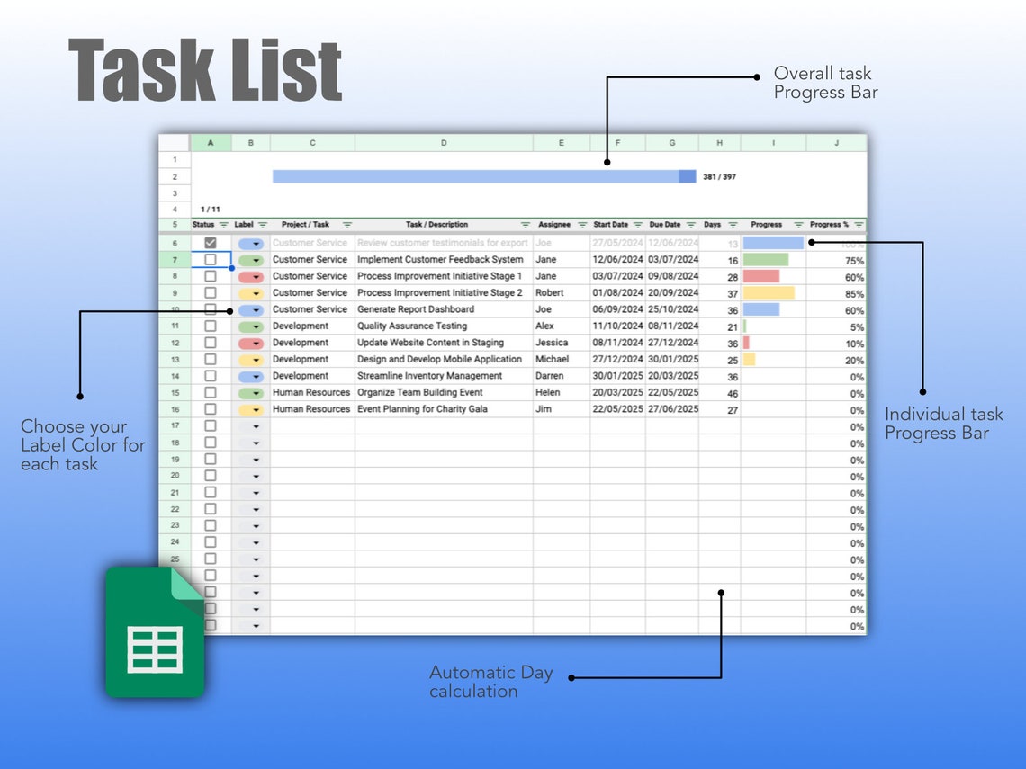Viewport: 1026px width, 769px height.
Task: Select the Development cell for Quality Assurance Testing
Action: pyautogui.click(x=312, y=326)
